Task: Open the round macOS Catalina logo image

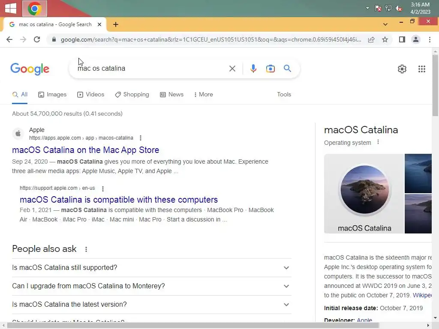Action: [364, 194]
